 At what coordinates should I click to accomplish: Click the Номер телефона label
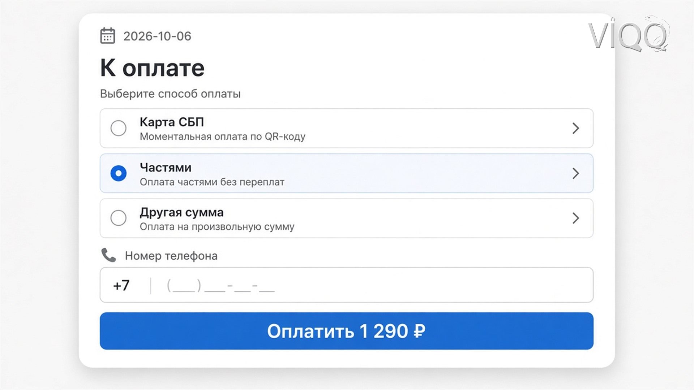pos(171,256)
